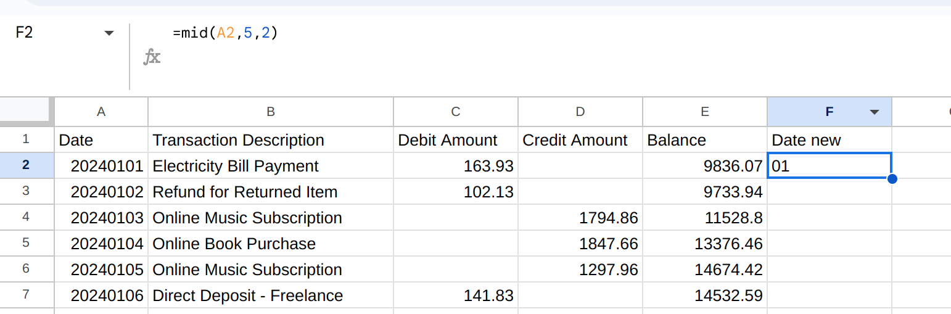Image resolution: width=951 pixels, height=314 pixels.
Task: Select cell F2 showing 01
Action: pyautogui.click(x=830, y=165)
